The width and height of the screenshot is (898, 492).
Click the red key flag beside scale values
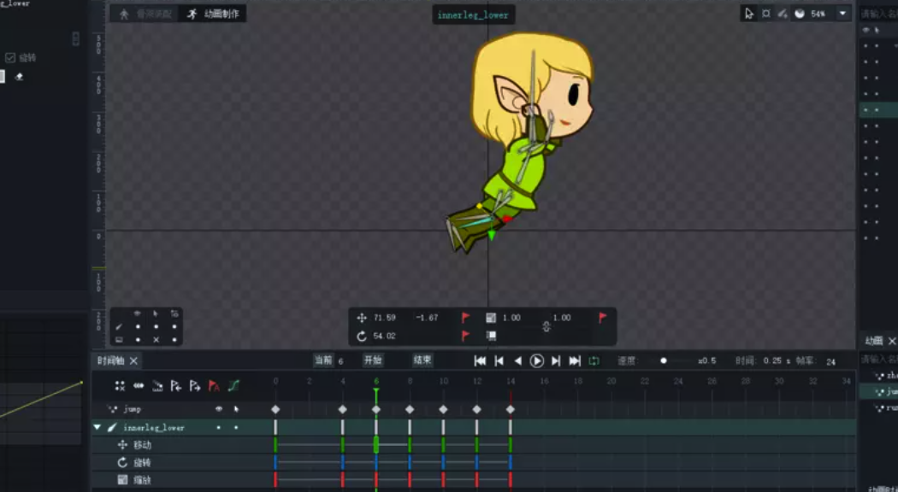click(x=602, y=318)
